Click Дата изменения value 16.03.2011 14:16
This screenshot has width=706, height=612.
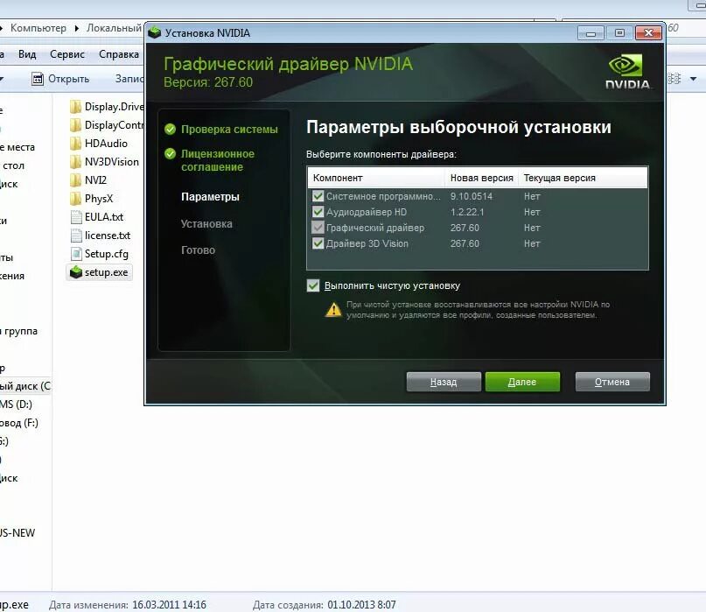click(170, 605)
